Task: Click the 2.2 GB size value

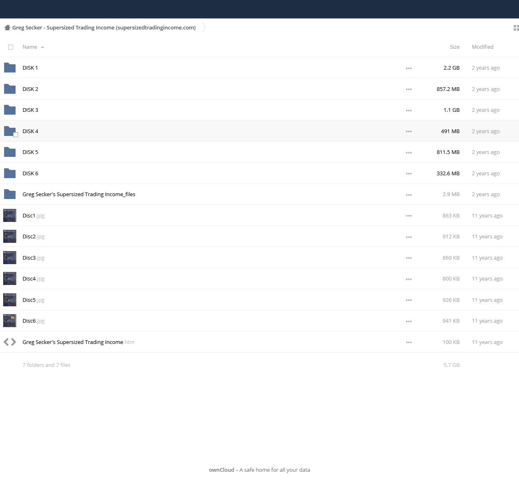Action: coord(451,68)
